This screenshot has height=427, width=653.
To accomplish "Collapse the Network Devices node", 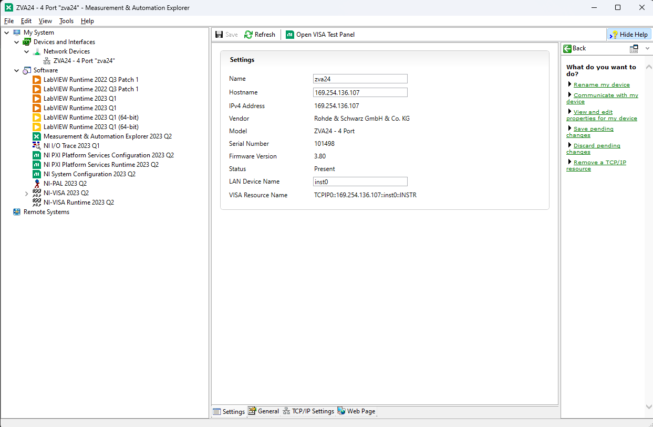I will point(27,51).
